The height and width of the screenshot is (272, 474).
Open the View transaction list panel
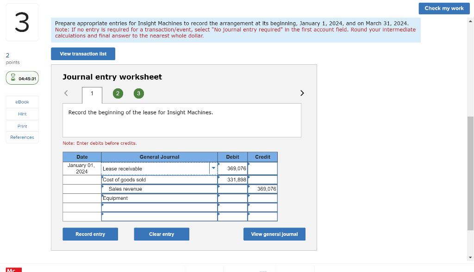click(83, 54)
